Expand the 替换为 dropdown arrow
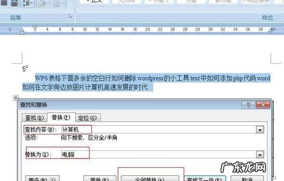The width and height of the screenshot is (284, 181). click(260, 155)
